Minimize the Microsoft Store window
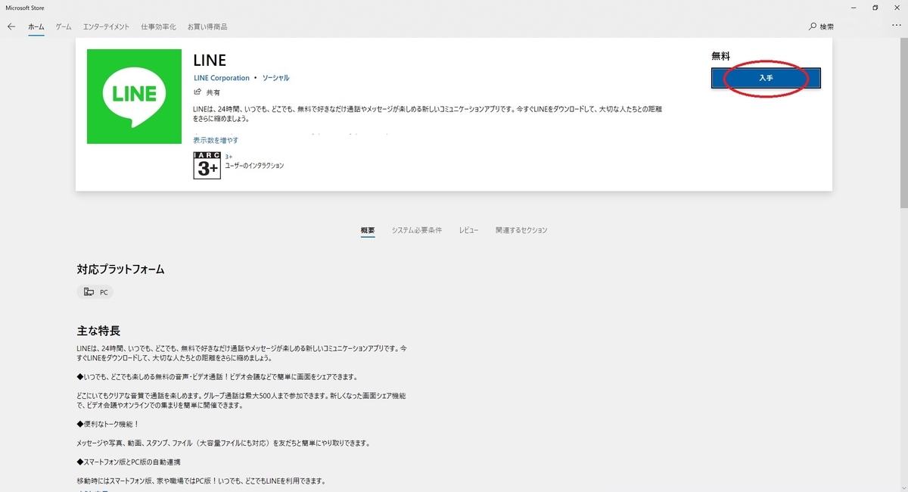 pyautogui.click(x=854, y=7)
